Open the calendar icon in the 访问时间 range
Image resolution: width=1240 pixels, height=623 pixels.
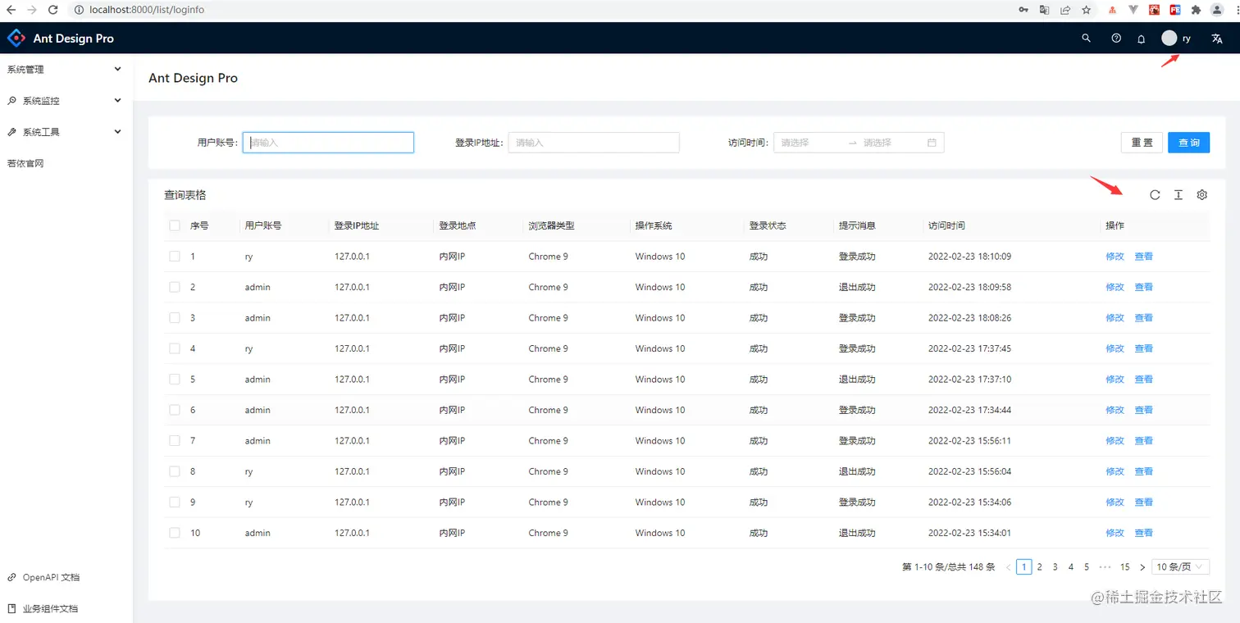click(932, 143)
